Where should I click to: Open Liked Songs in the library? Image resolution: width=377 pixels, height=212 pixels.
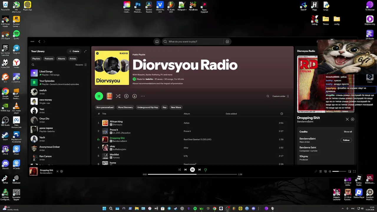coord(59,73)
